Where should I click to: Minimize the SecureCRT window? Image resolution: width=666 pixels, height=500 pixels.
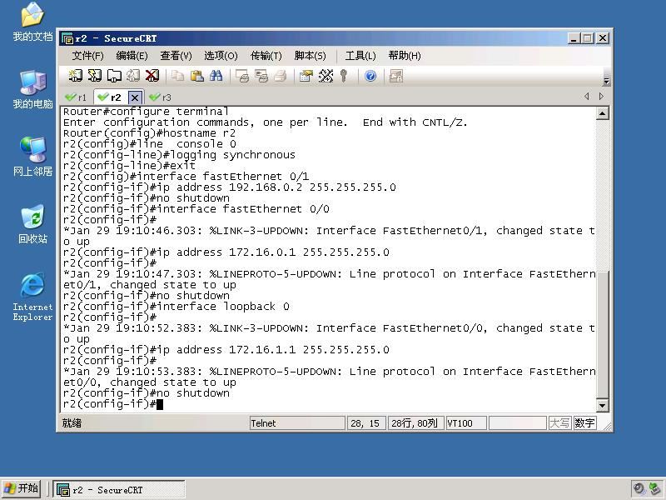(x=574, y=38)
